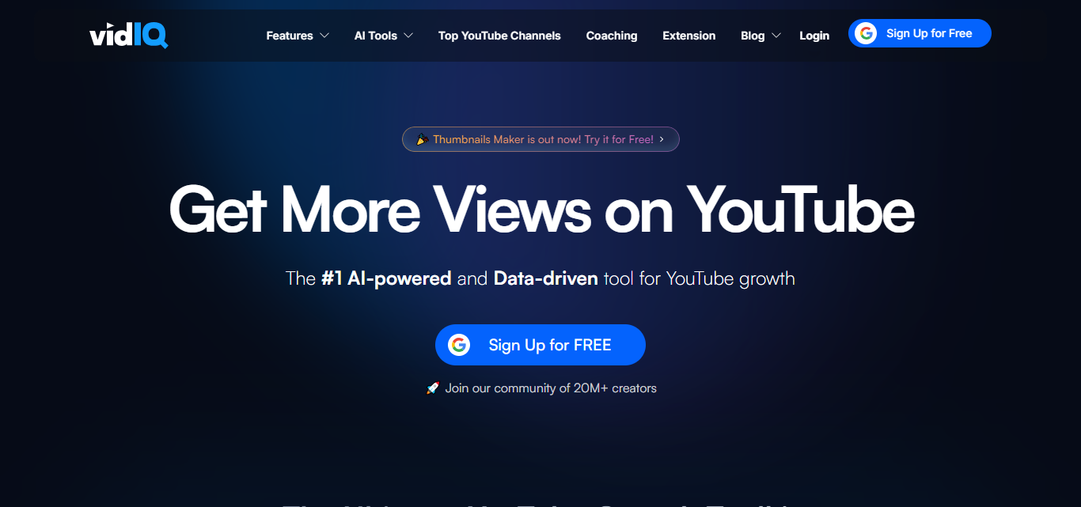Go to Top YouTube Channels
Image resolution: width=1081 pixels, height=507 pixels.
499,36
